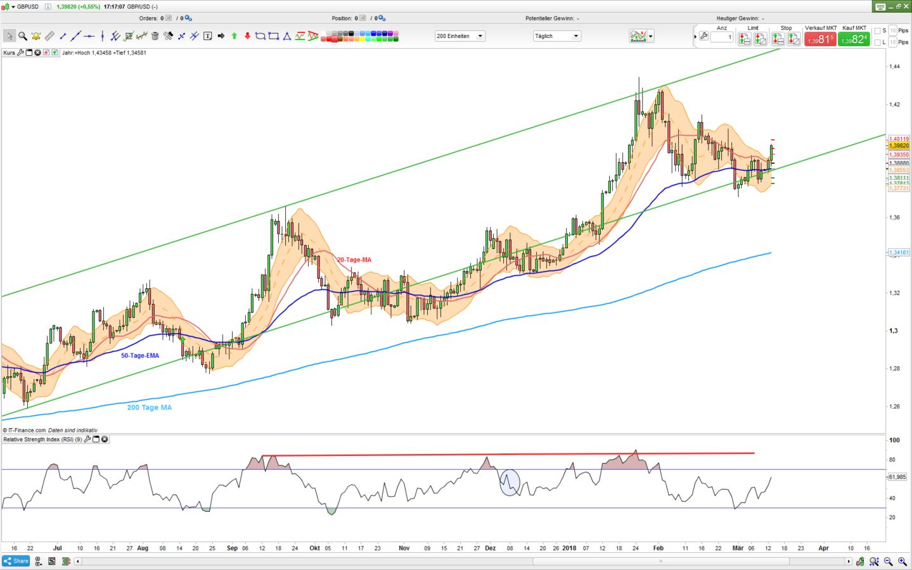
Task: Click second Stop order icon
Action: coord(793,39)
